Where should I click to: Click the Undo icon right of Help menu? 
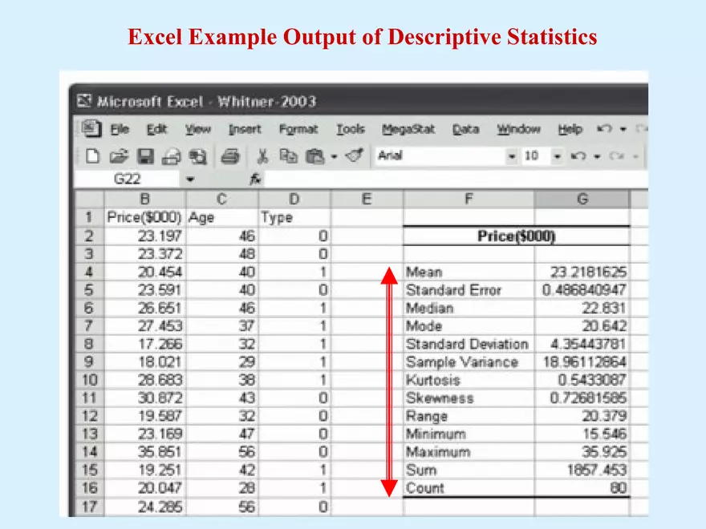(604, 129)
